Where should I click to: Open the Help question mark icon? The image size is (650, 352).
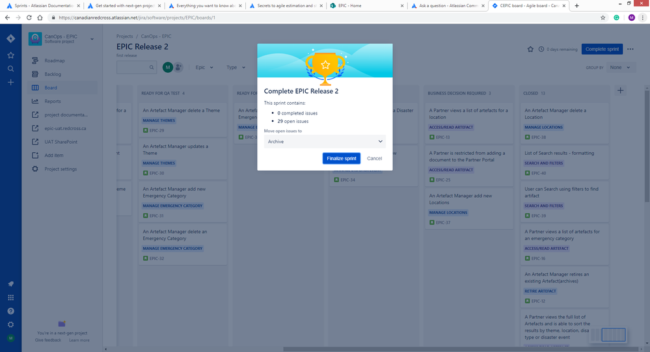(x=11, y=311)
